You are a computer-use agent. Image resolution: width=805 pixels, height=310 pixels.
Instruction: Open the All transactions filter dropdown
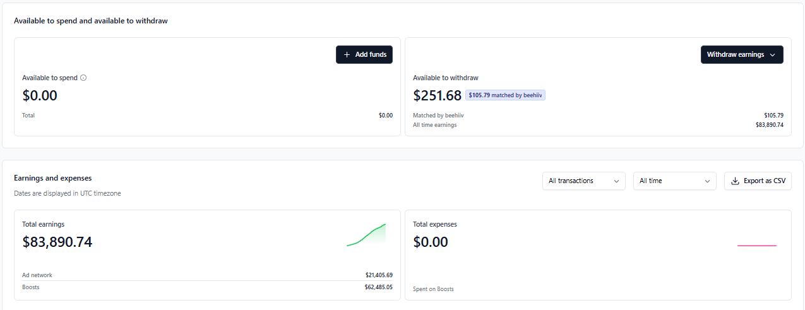(x=583, y=181)
